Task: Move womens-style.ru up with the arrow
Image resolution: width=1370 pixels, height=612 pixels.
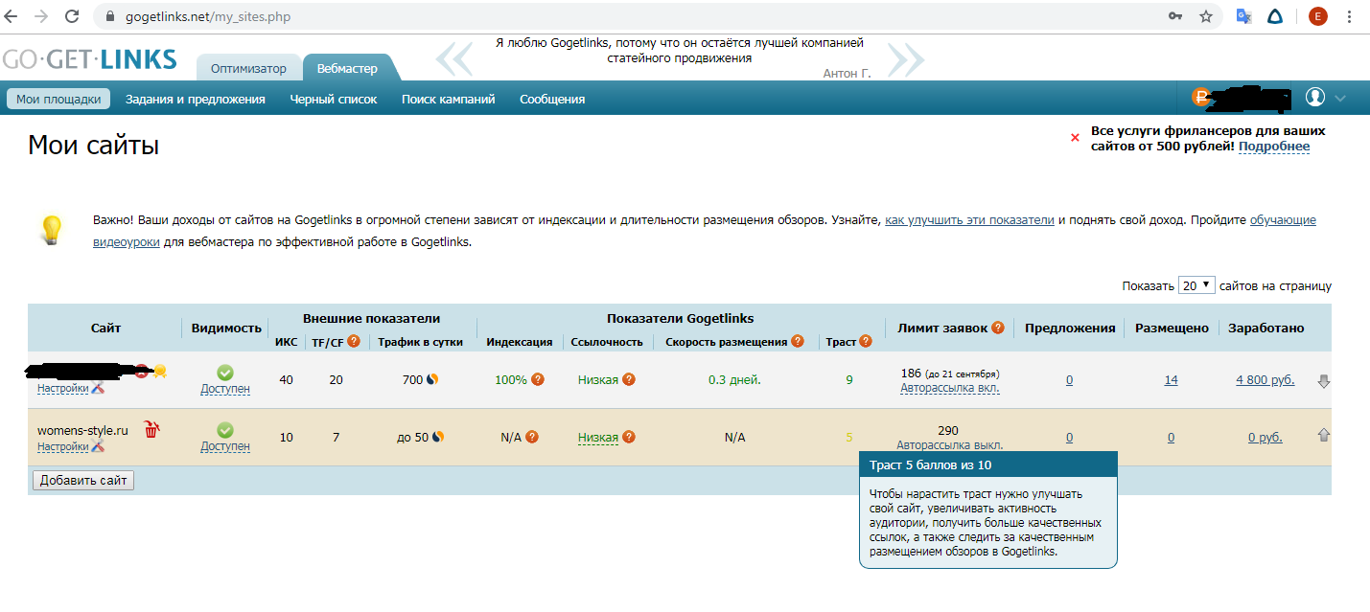Action: click(1324, 435)
